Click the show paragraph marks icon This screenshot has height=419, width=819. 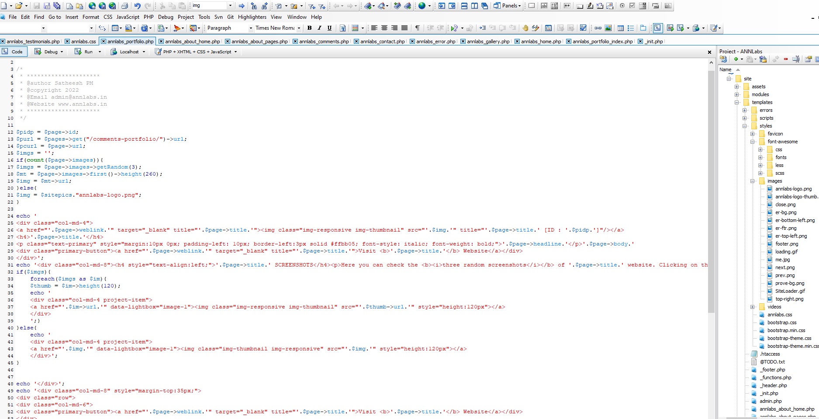(x=418, y=28)
